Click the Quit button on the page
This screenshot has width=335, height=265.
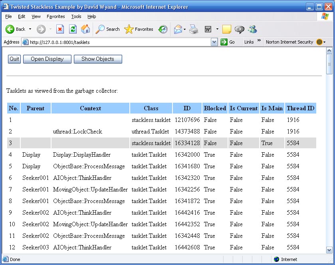click(x=14, y=59)
